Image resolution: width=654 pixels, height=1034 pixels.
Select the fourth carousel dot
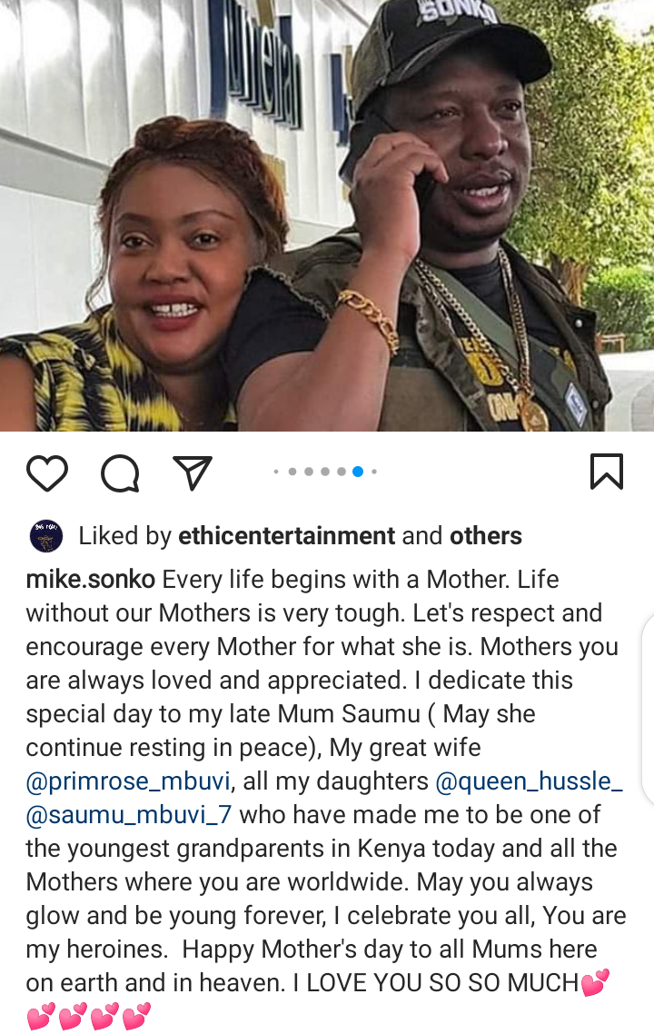point(325,472)
